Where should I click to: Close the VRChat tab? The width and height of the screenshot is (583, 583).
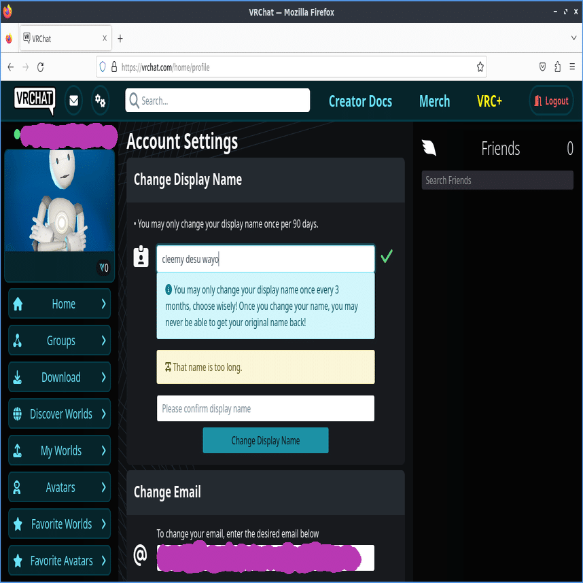pyautogui.click(x=105, y=38)
